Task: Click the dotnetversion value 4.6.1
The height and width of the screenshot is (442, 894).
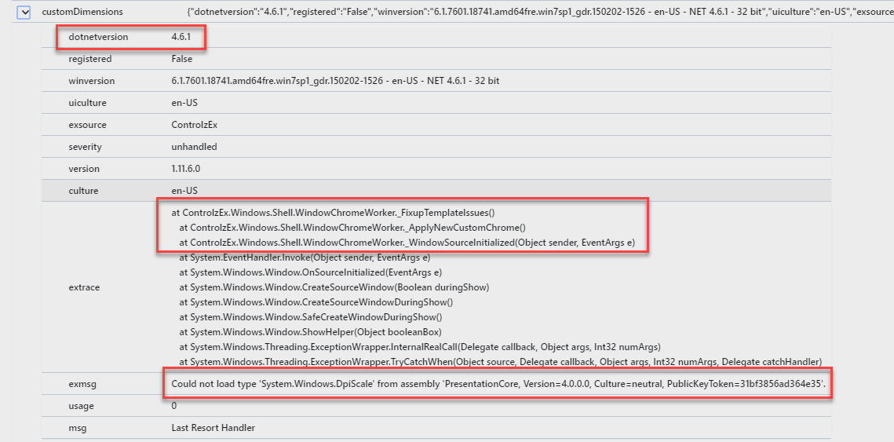Action: 181,37
